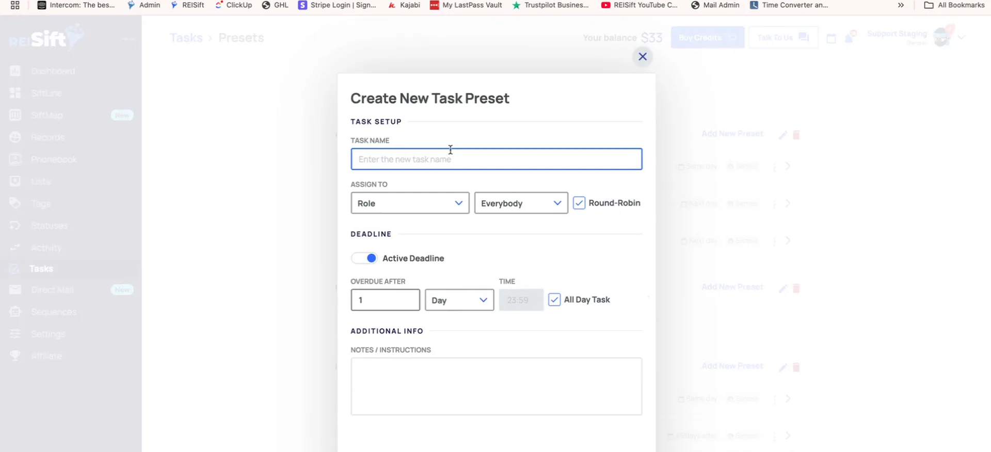Go to Records in the sidebar
Image resolution: width=991 pixels, height=452 pixels.
pyautogui.click(x=47, y=137)
